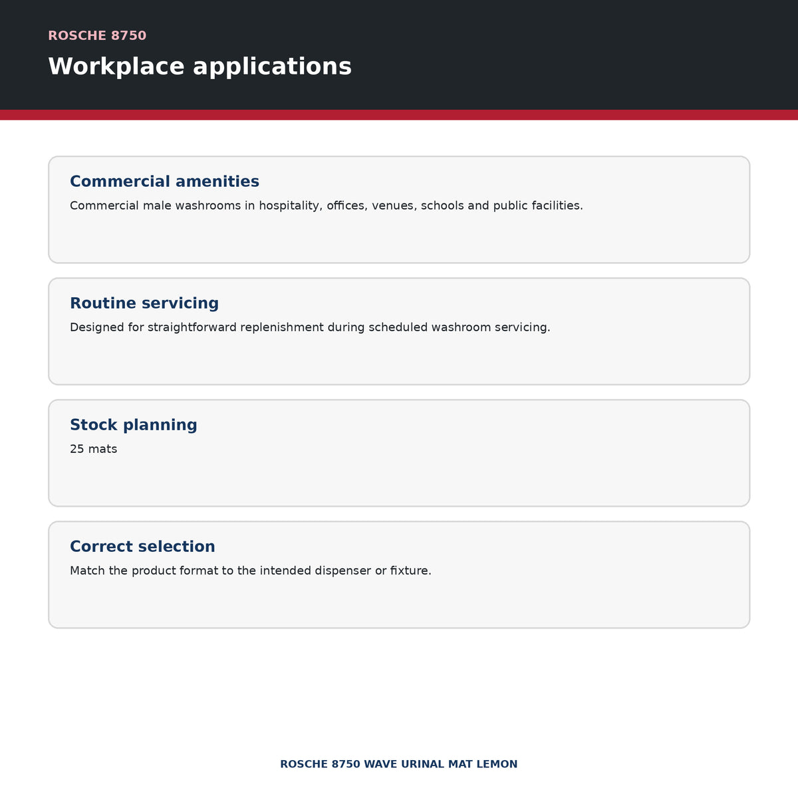Select the "Correct selection" heading
The image size is (798, 798).
(x=142, y=547)
